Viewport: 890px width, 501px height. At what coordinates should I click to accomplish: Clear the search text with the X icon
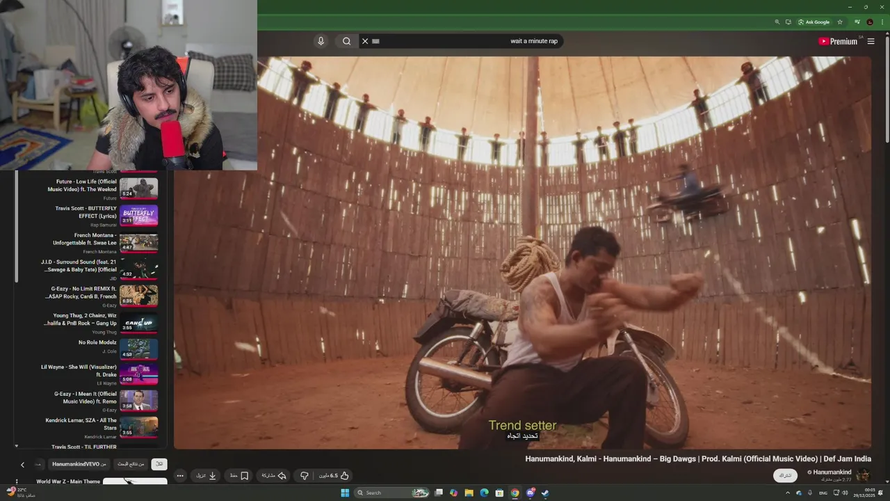(x=365, y=41)
